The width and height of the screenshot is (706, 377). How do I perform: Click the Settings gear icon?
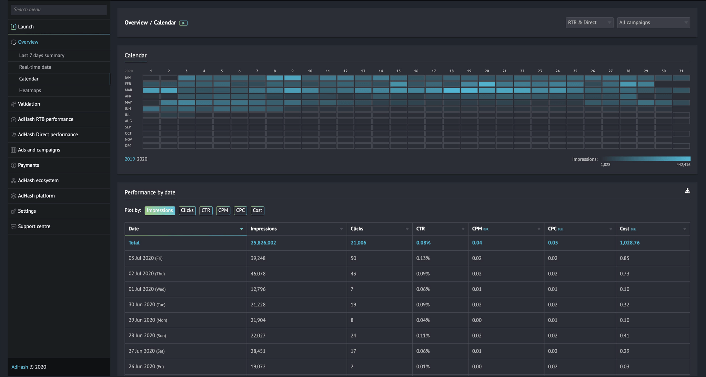13,211
